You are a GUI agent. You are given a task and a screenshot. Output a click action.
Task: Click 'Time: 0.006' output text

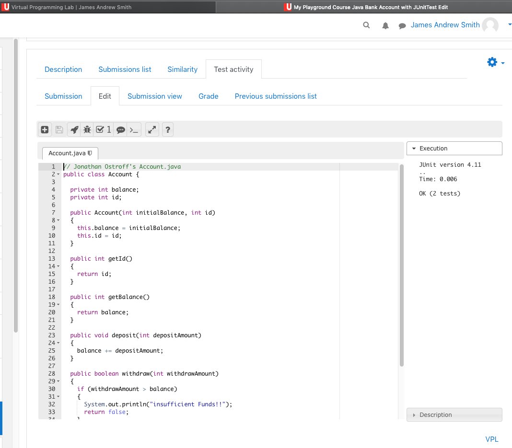pos(438,179)
